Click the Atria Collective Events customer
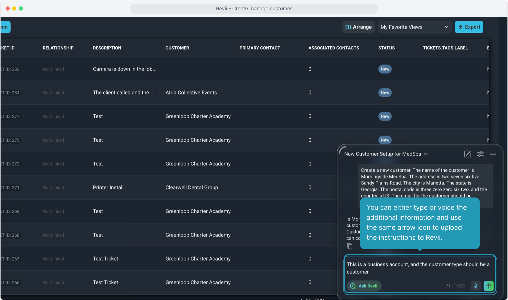508x300 pixels. point(191,92)
